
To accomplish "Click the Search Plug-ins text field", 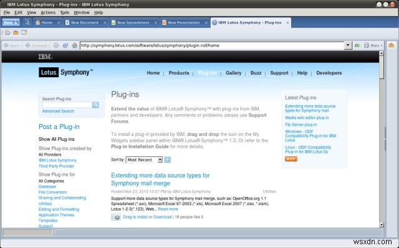I will 67,105.
